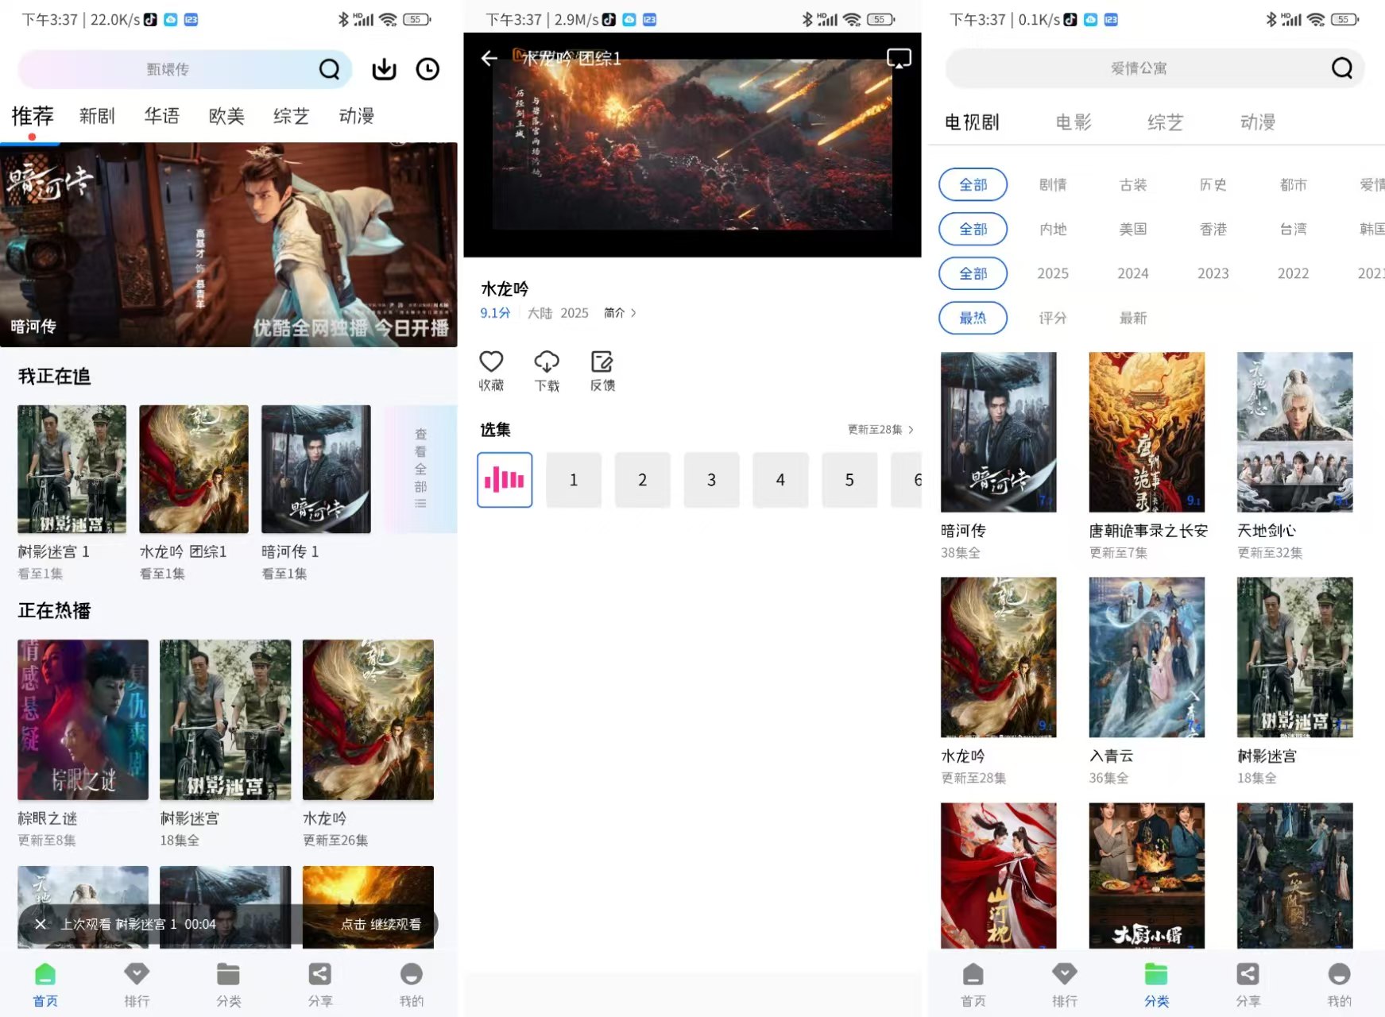Switch to the 综艺 tab on home

[x=291, y=116]
